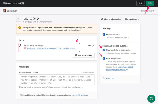Click the Settings heading
Image resolution: width=158 pixels, height=104 pixels.
(x=107, y=28)
